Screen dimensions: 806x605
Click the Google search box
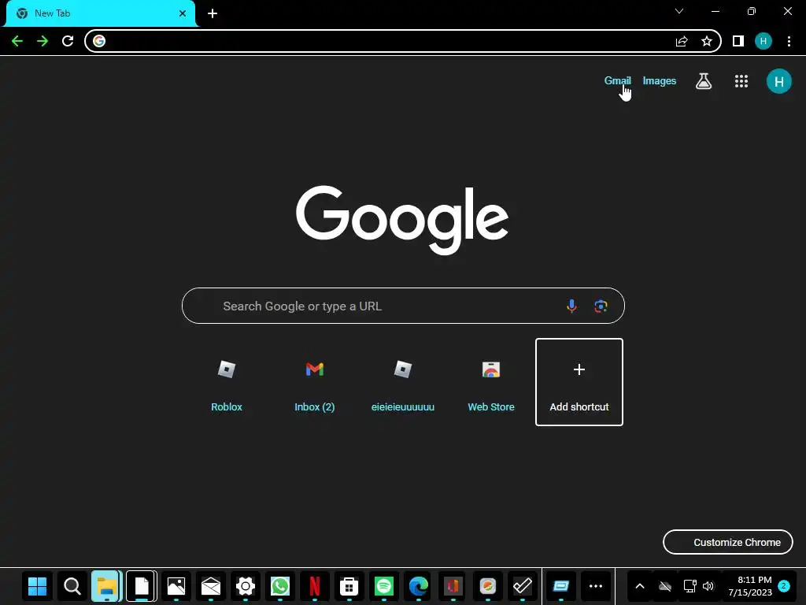403,306
